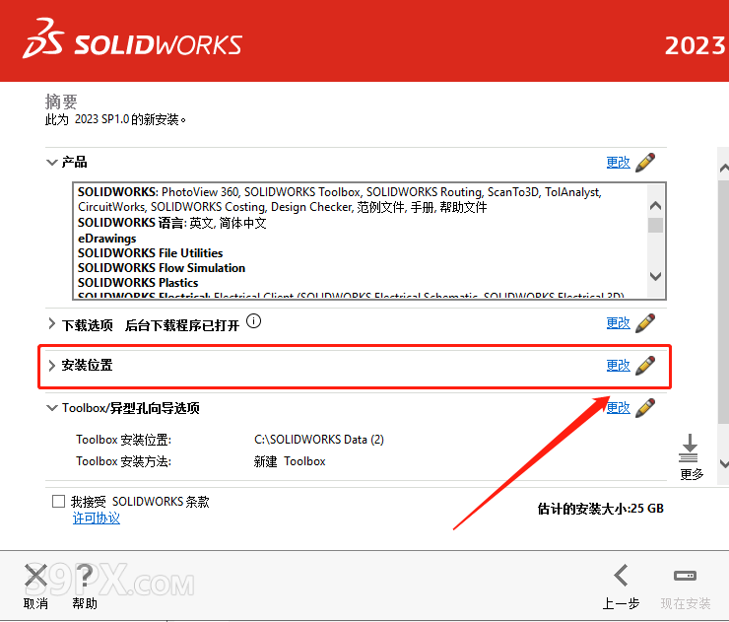
Task: Expand the 下载选项 section chevron
Action: [x=52, y=323]
